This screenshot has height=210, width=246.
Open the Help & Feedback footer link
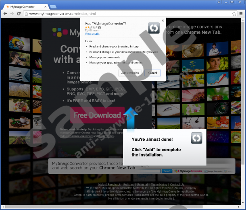point(110,185)
